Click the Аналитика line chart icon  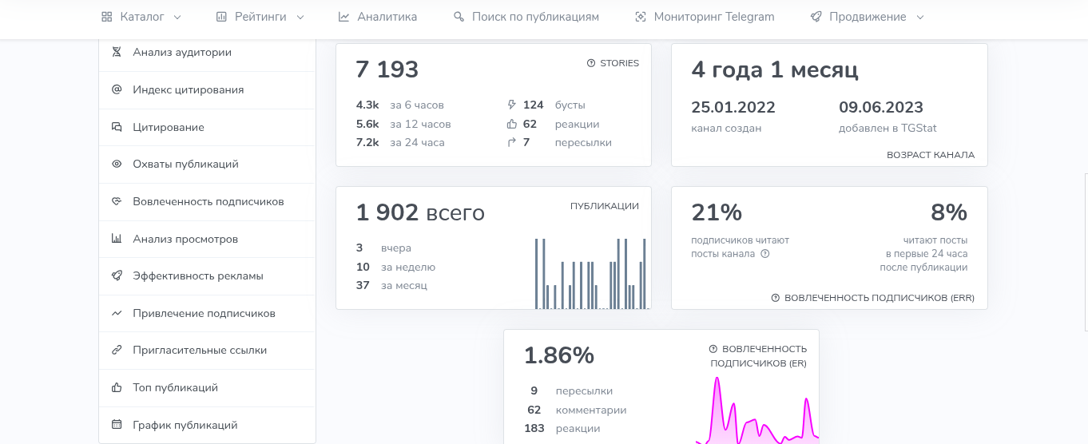[343, 17]
